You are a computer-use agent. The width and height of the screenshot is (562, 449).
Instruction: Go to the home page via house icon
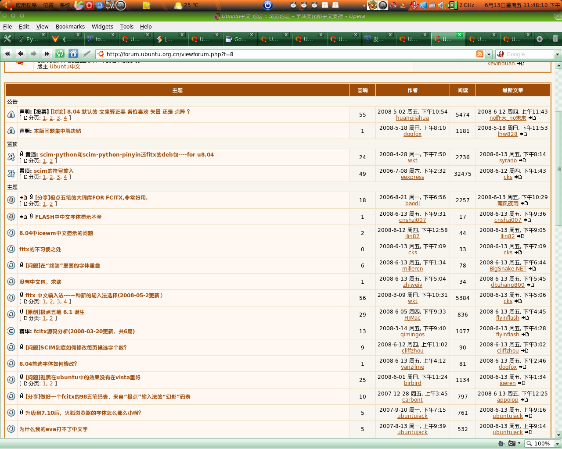click(x=73, y=53)
